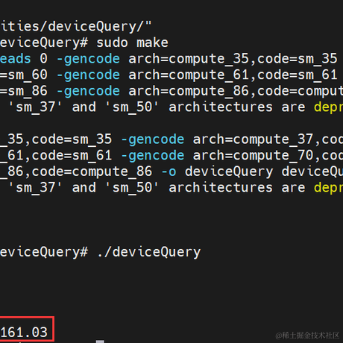Click 'arch=compute_35,code=sm_35' argument text
The image size is (343, 343).
click(x=233, y=59)
